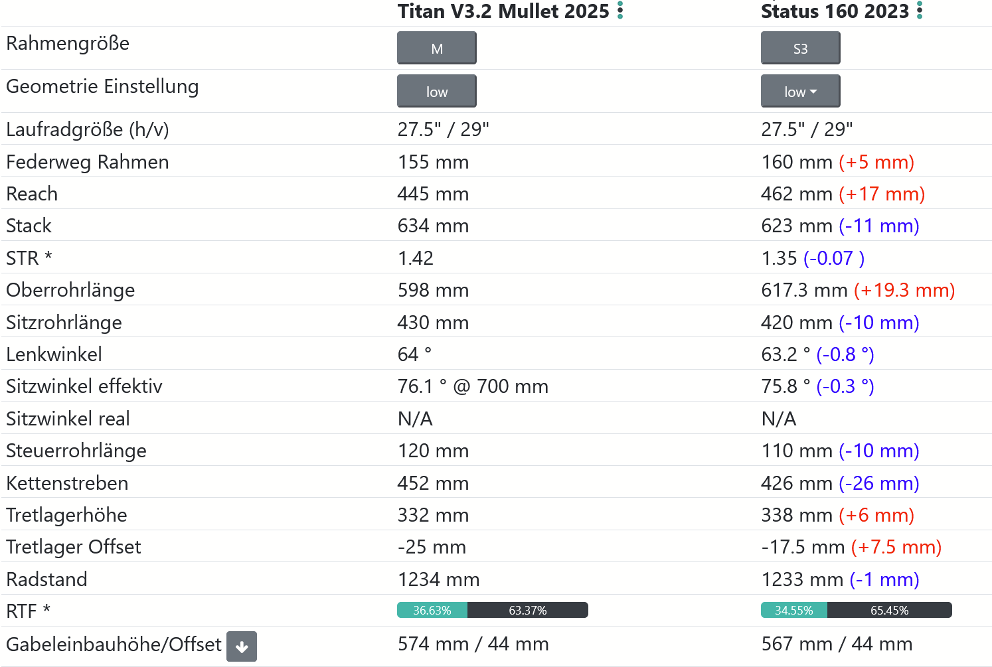Click the Reach difference +17 mm value
This screenshot has width=992, height=667.
882,194
